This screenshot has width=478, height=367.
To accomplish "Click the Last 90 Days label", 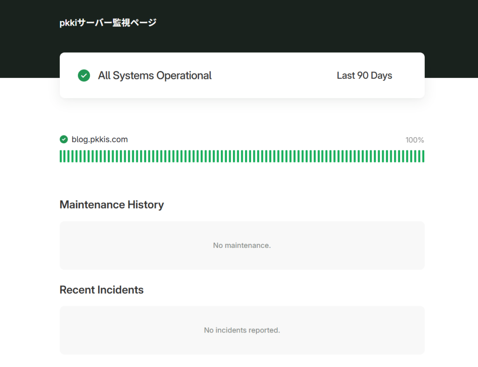I will 364,76.
